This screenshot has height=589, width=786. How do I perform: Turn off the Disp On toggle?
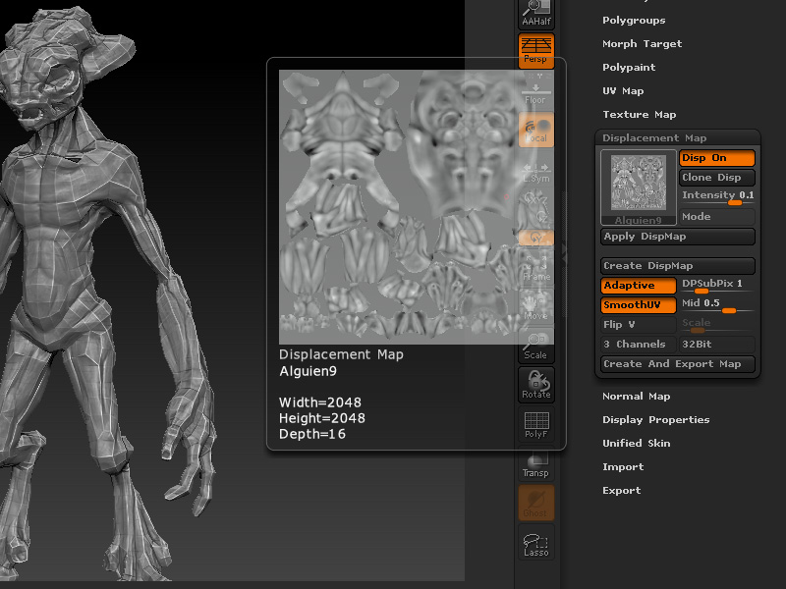coord(717,158)
